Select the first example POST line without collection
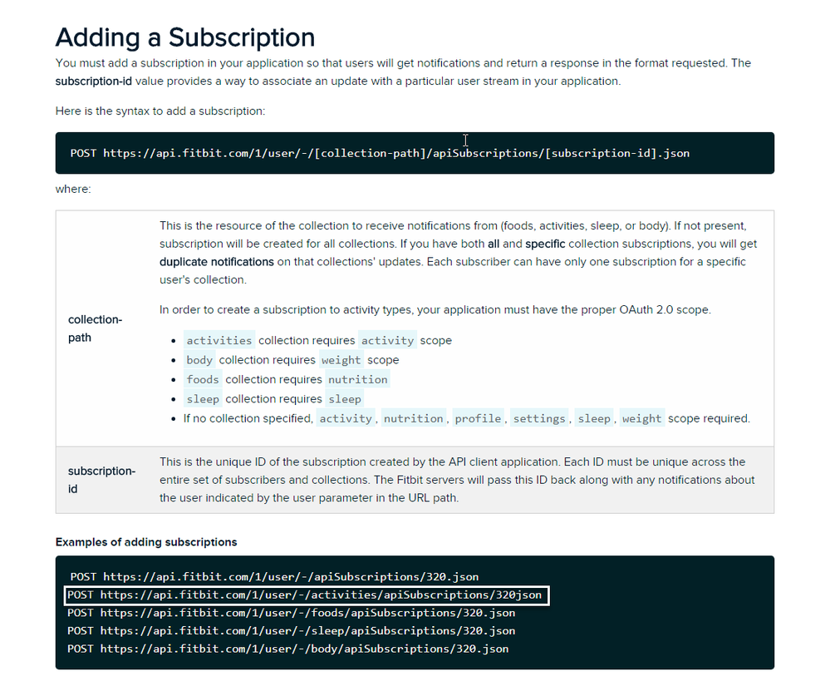The width and height of the screenshot is (830, 681). 274,576
